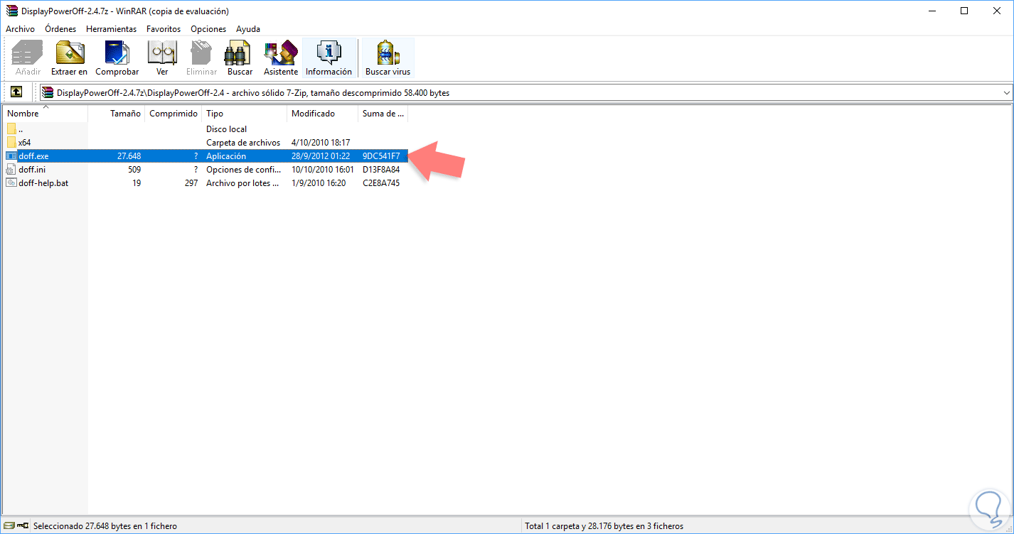Image resolution: width=1014 pixels, height=534 pixels.
Task: Maximize the WinRAR window
Action: pos(964,11)
